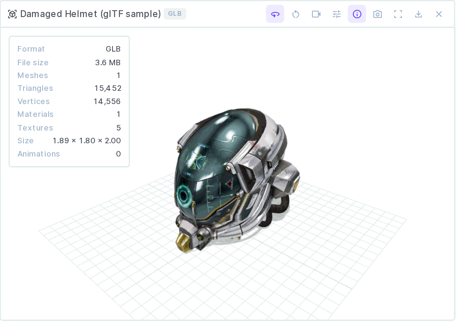Enter fullscreen mode
Image resolution: width=456 pixels, height=322 pixels.
(x=398, y=14)
